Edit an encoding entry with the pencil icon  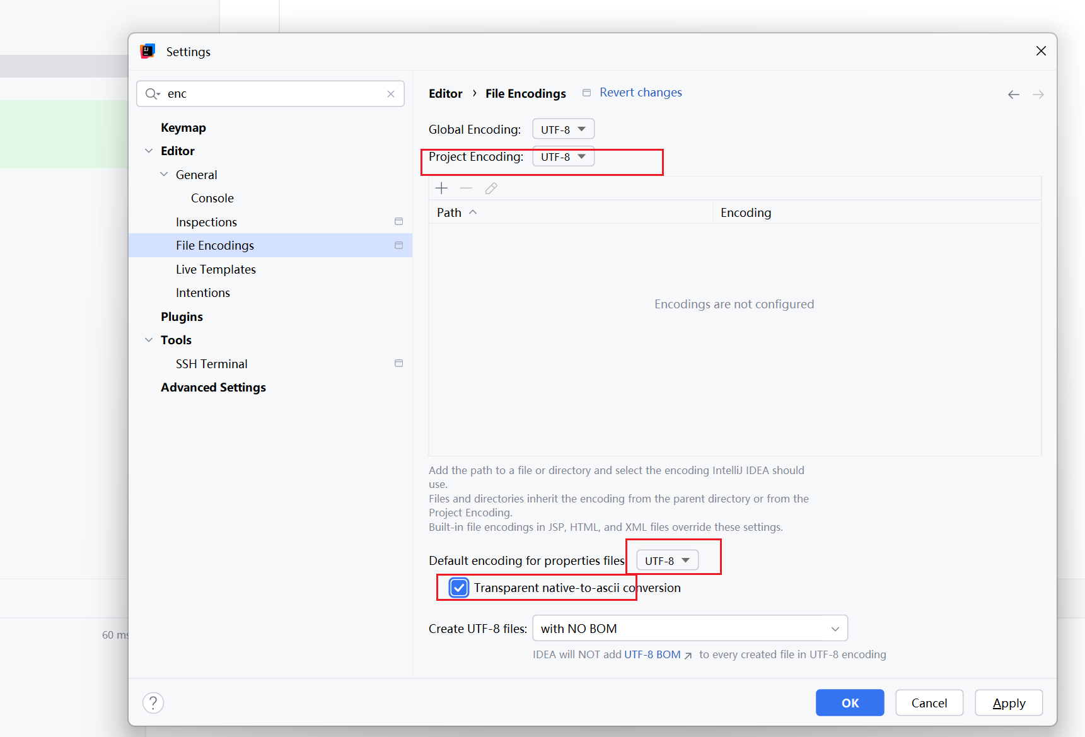pyautogui.click(x=491, y=188)
